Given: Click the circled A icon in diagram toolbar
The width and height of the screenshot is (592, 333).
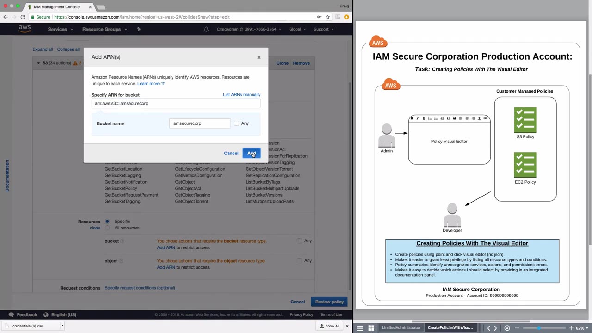Looking at the screenshot, I should pos(507,328).
